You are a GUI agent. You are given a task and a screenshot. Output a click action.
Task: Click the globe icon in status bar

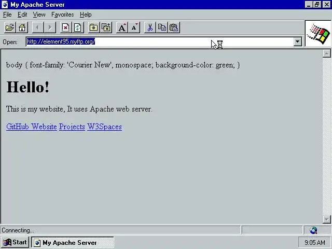313,230
